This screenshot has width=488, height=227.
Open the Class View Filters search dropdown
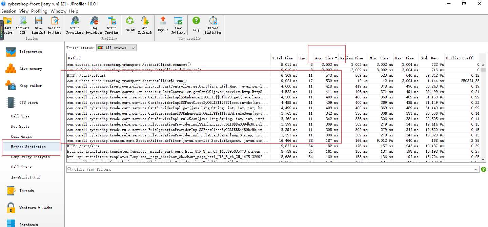[x=70, y=169]
